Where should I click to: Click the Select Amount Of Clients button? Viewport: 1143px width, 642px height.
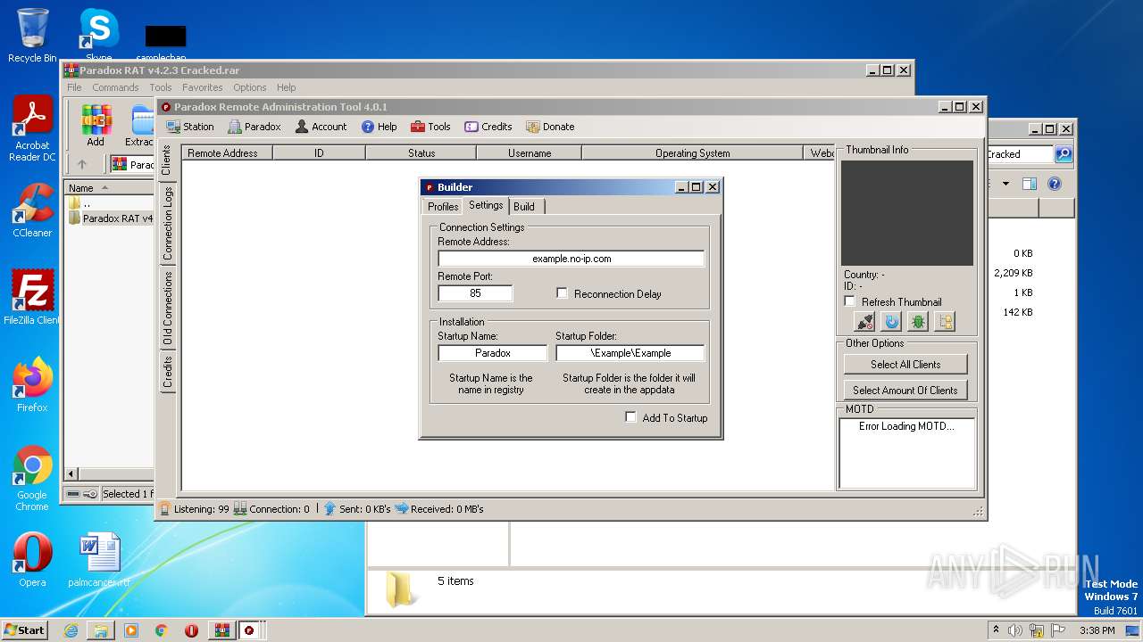pyautogui.click(x=905, y=390)
